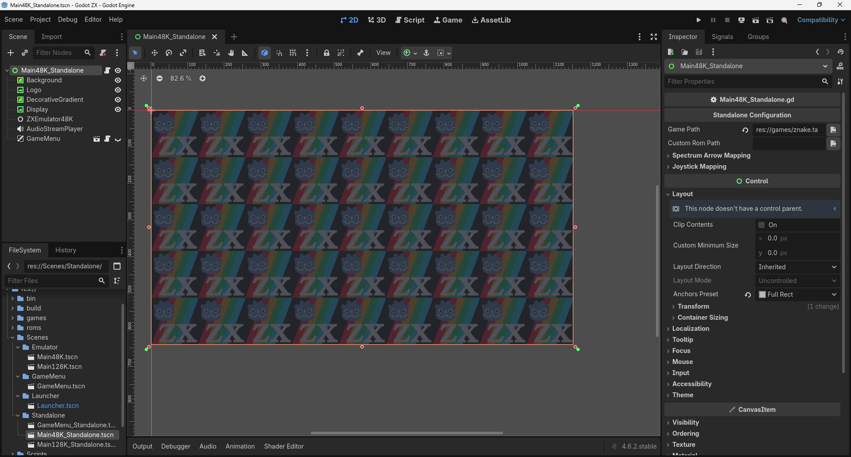Attach a script using the Scene dock icon
The width and height of the screenshot is (851, 457).
tap(103, 53)
